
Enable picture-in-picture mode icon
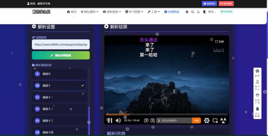215,121
